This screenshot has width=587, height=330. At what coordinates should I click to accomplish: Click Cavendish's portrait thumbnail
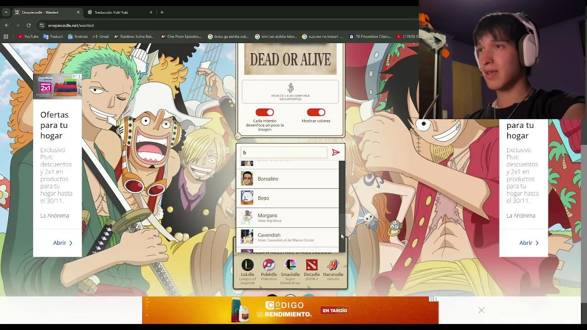click(x=247, y=237)
